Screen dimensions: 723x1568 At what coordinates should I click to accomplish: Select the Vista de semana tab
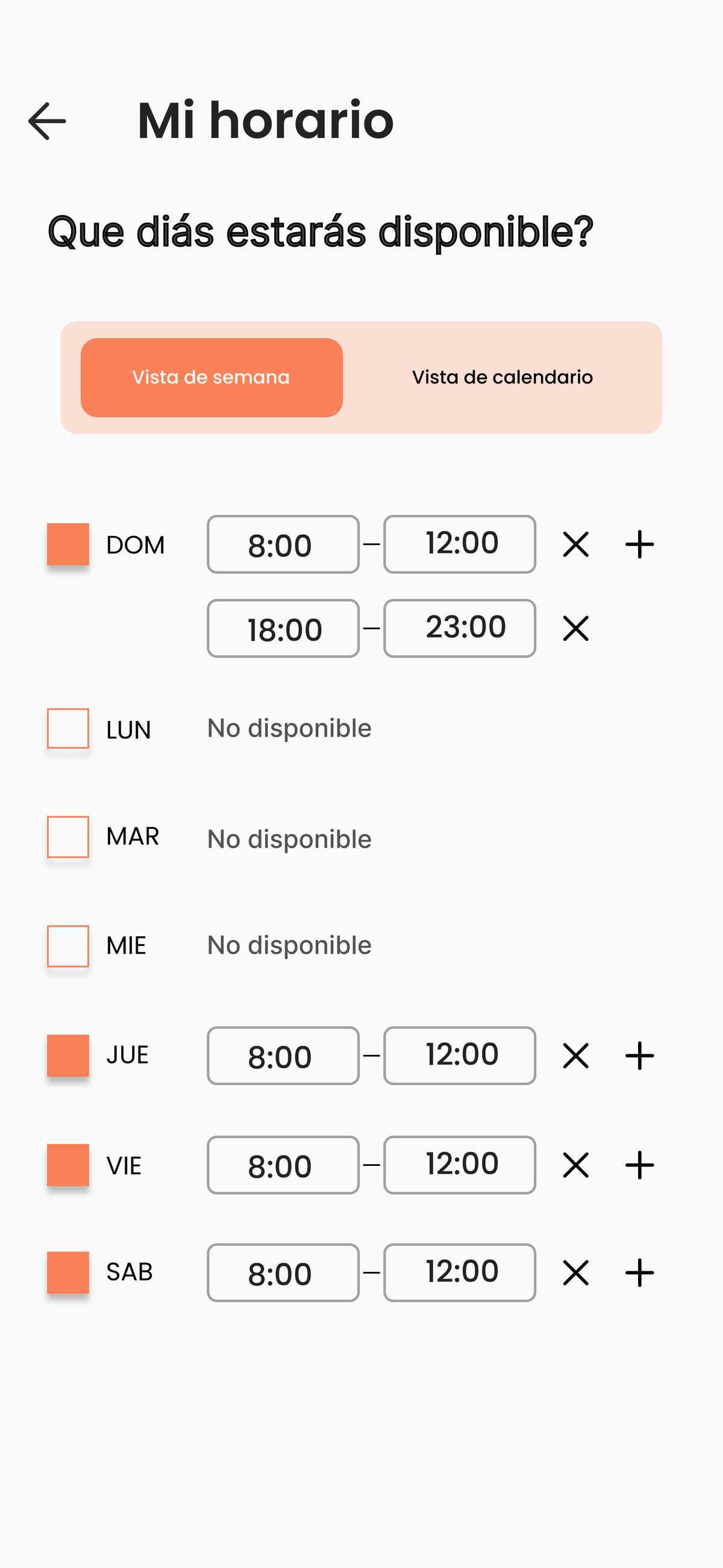[211, 377]
